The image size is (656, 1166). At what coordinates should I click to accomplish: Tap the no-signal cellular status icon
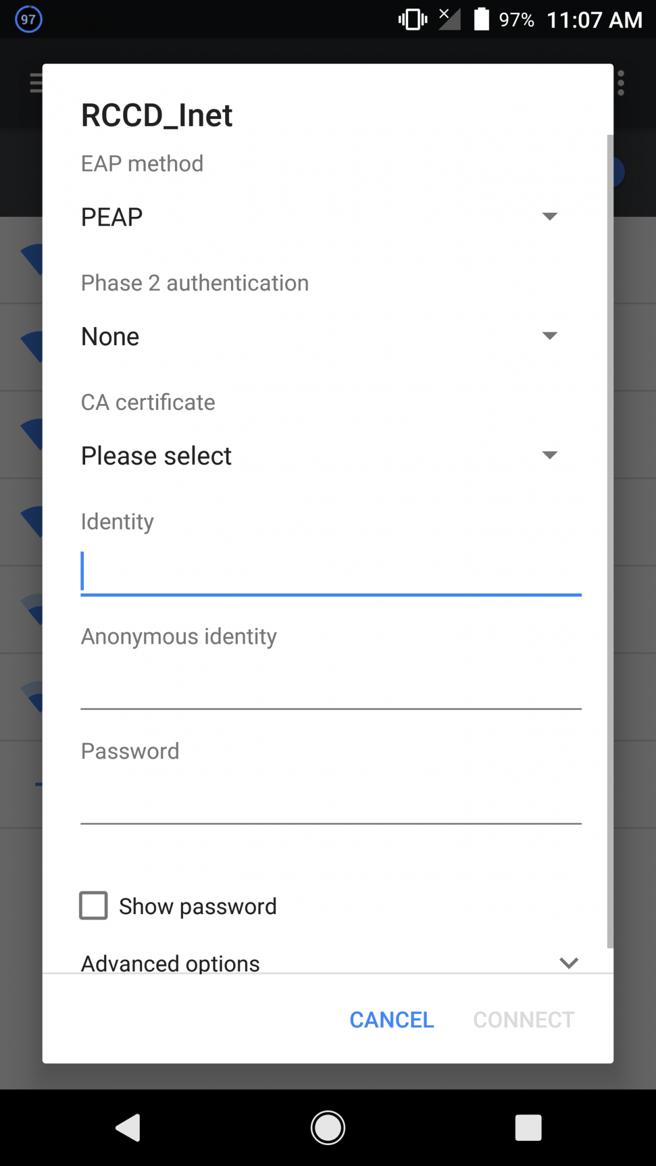point(450,19)
